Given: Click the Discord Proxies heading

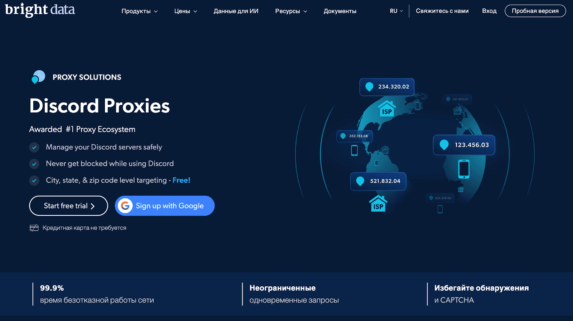Looking at the screenshot, I should pos(100,106).
